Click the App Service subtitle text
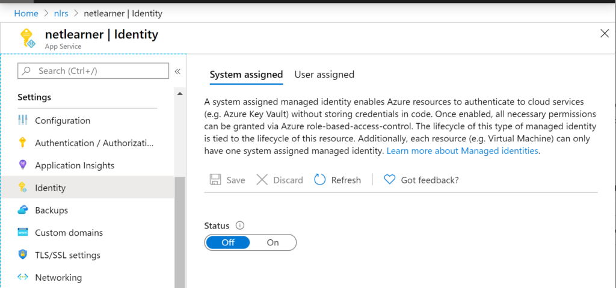This screenshot has width=616, height=288. (x=63, y=46)
